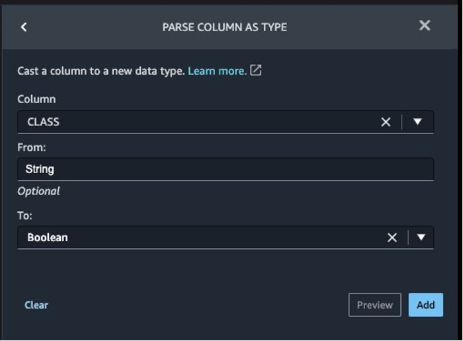Click the Clear link at the bottom left
The image size is (463, 341).
[36, 305]
